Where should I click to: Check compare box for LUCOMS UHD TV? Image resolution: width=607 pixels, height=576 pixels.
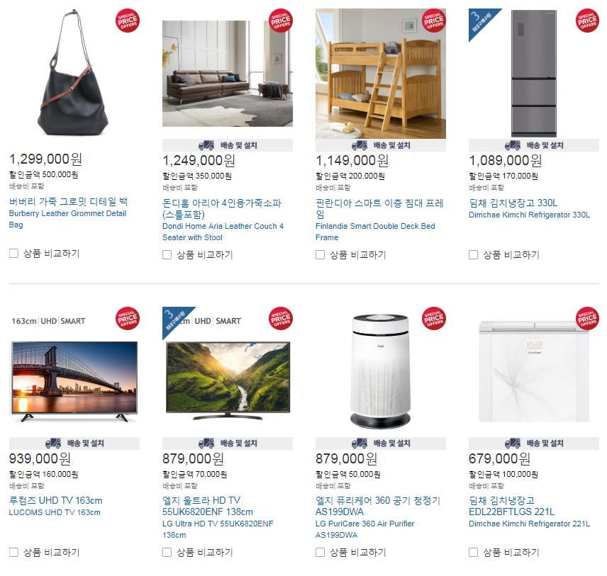[x=13, y=552]
